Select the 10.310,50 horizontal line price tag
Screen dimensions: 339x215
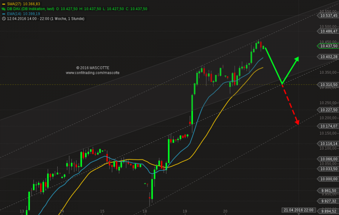tap(328, 85)
